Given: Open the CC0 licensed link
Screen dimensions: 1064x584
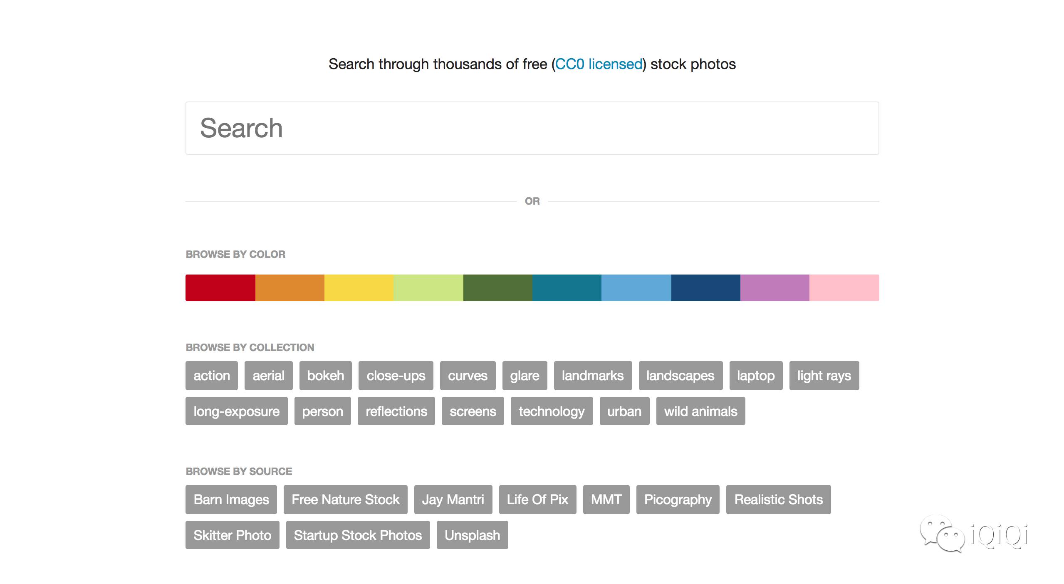Looking at the screenshot, I should click(x=599, y=64).
